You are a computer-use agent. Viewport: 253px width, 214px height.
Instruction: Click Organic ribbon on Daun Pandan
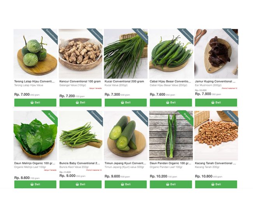(x=187, y=117)
